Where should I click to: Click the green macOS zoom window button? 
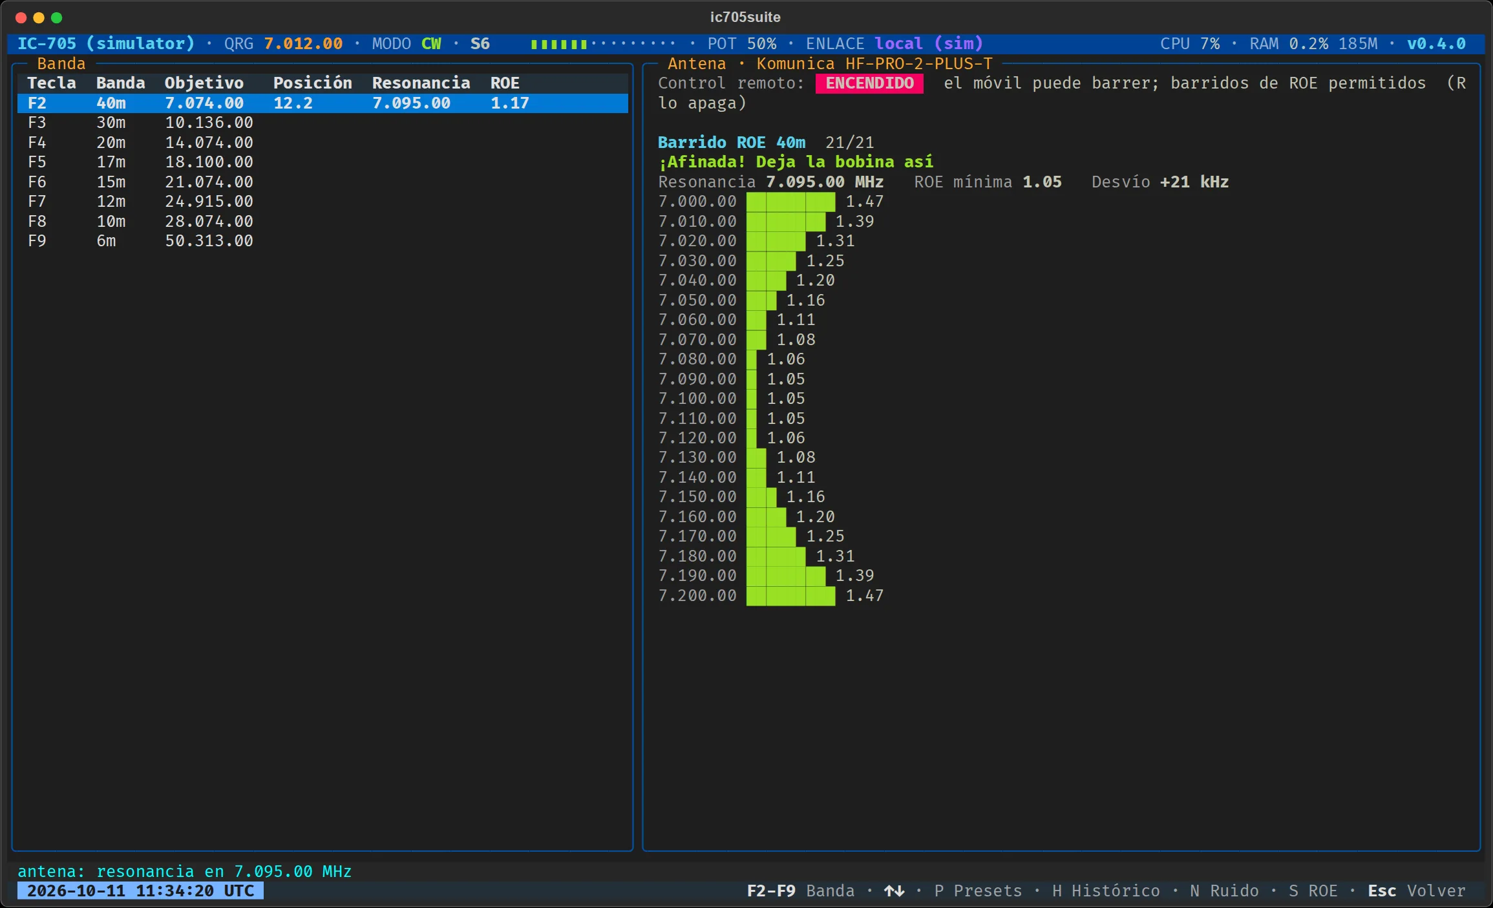point(57,17)
